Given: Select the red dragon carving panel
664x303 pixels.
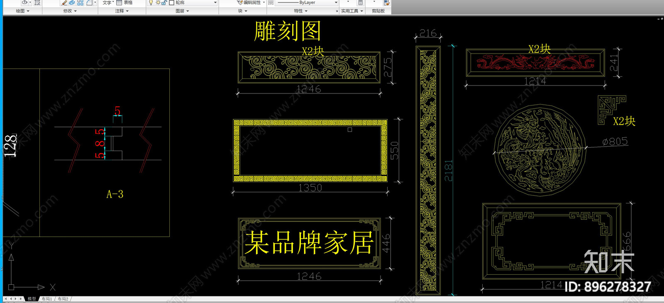Looking at the screenshot, I should pyautogui.click(x=535, y=63).
